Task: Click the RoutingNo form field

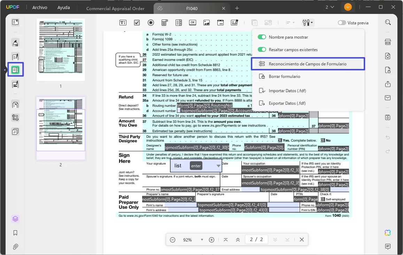Action: 204,105
